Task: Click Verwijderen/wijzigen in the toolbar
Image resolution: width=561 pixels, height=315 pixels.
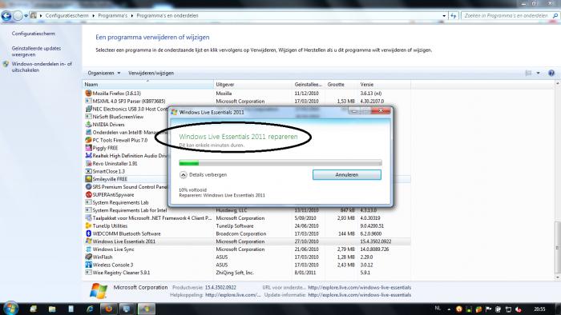Action: pos(151,73)
